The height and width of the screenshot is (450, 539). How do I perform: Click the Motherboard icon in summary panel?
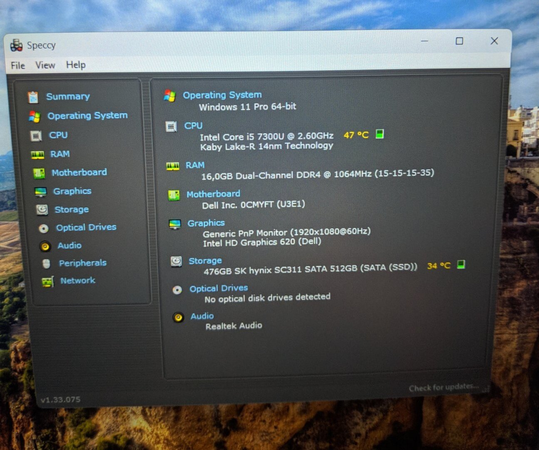tap(174, 195)
